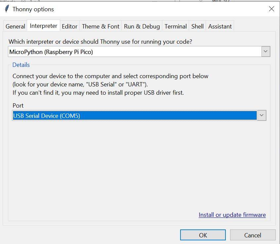This screenshot has width=280, height=244.
Task: Click the Details group label
Action: click(x=21, y=65)
